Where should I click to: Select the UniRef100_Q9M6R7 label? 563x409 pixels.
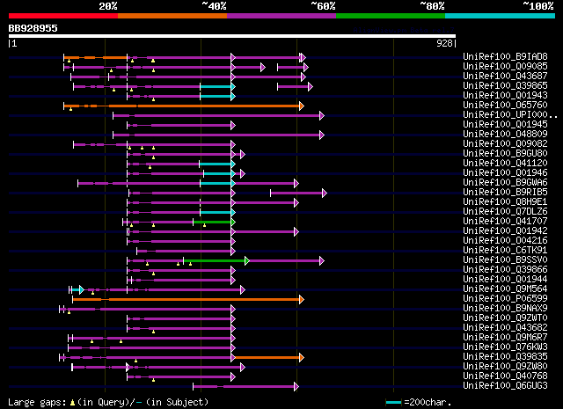(x=505, y=338)
